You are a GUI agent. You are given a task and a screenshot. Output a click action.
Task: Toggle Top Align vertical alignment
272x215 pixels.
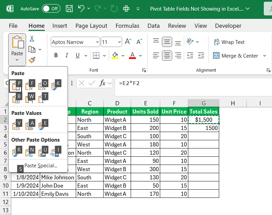(x=156, y=41)
